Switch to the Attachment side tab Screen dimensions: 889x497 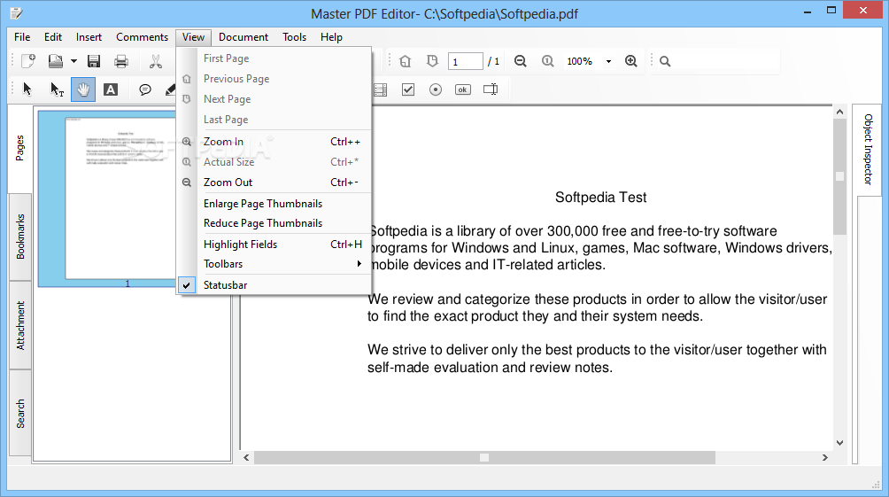(x=20, y=325)
